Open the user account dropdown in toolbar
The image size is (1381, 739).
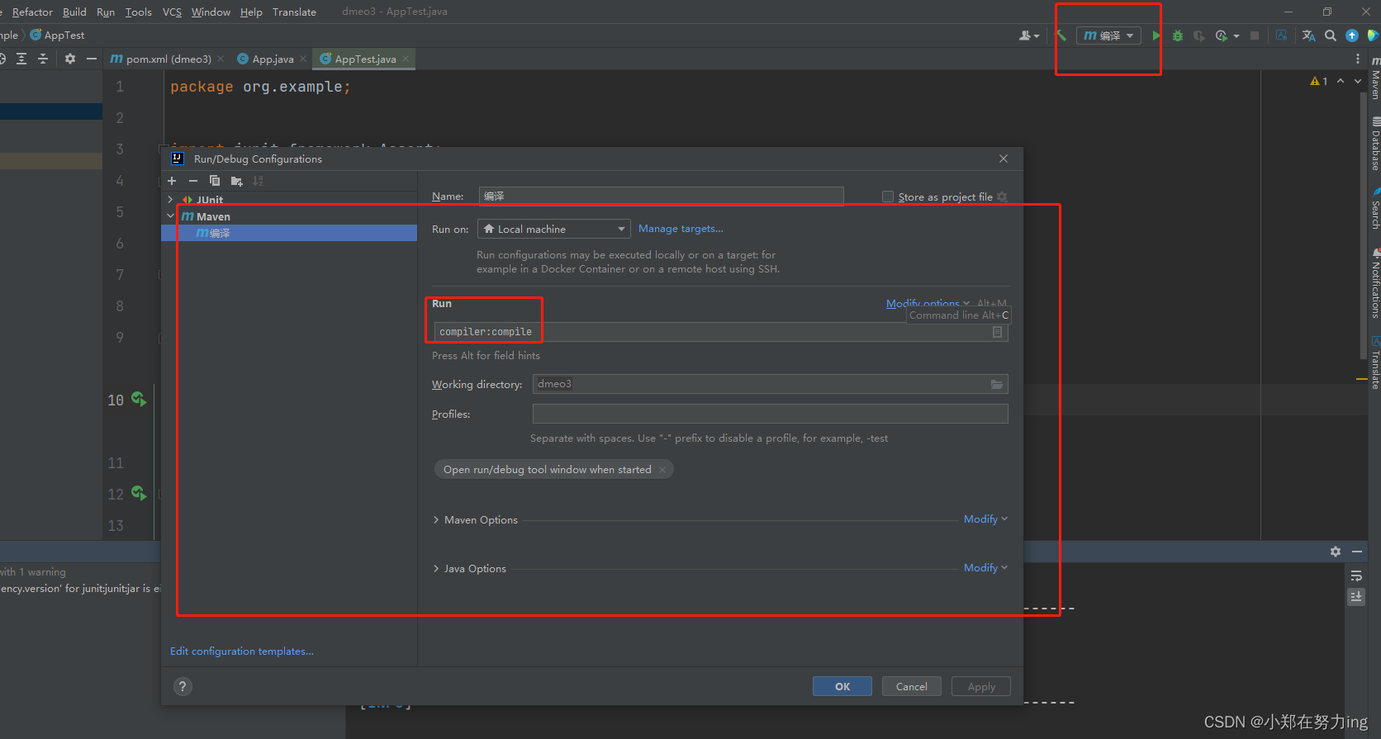(x=1029, y=36)
